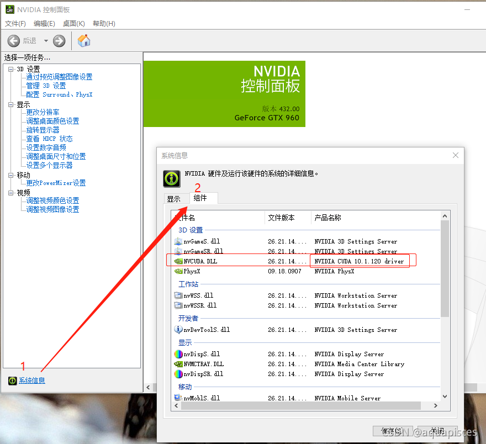
Task: Open 更改PowerMizer设置
Action: click(56, 183)
